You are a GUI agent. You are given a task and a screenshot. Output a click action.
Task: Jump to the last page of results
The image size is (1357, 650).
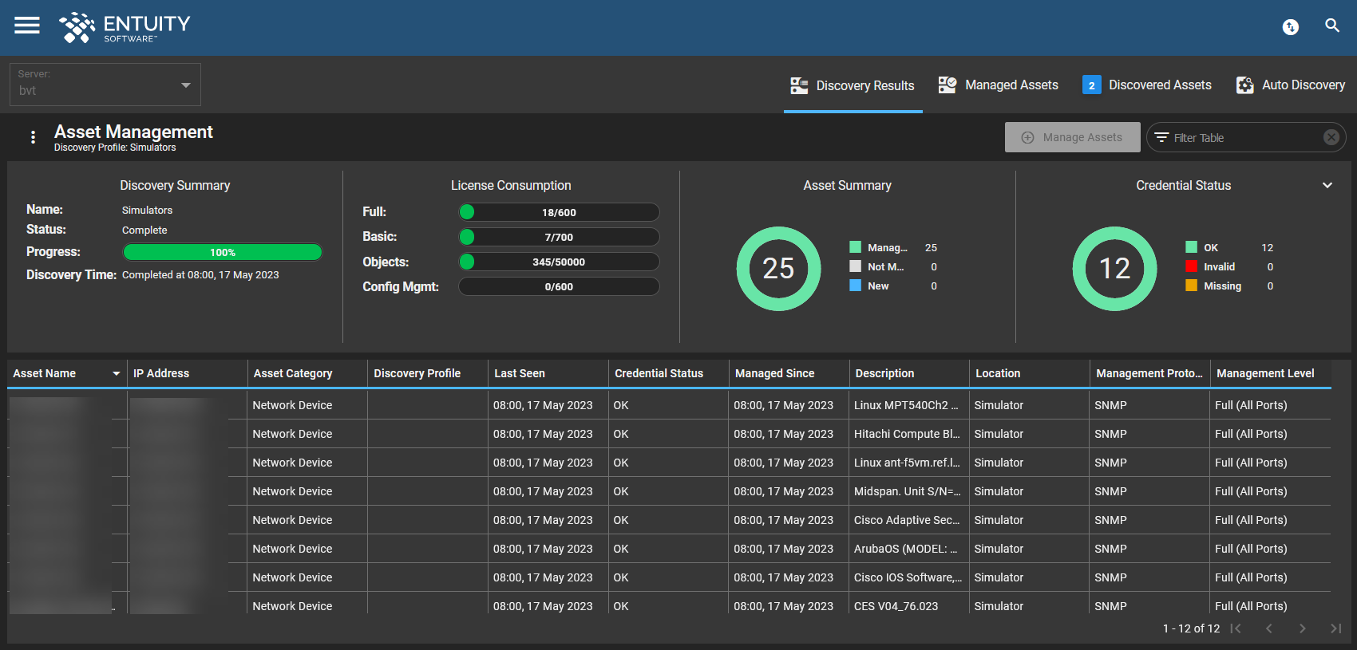[x=1335, y=628]
